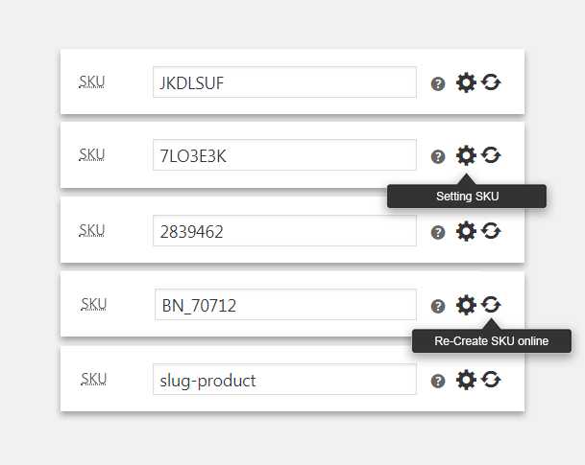The height and width of the screenshot is (465, 585).
Task: Open Setting SKU gear for 7LO3E3K
Action: click(x=466, y=155)
